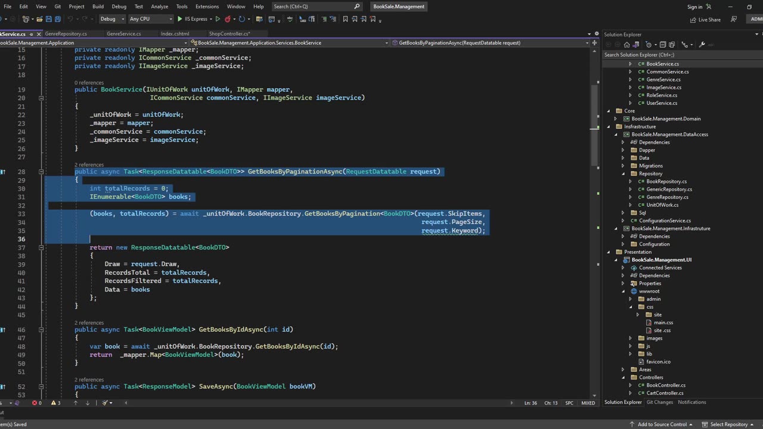The width and height of the screenshot is (763, 429).
Task: Switch to Git Changes tab
Action: pos(660,402)
